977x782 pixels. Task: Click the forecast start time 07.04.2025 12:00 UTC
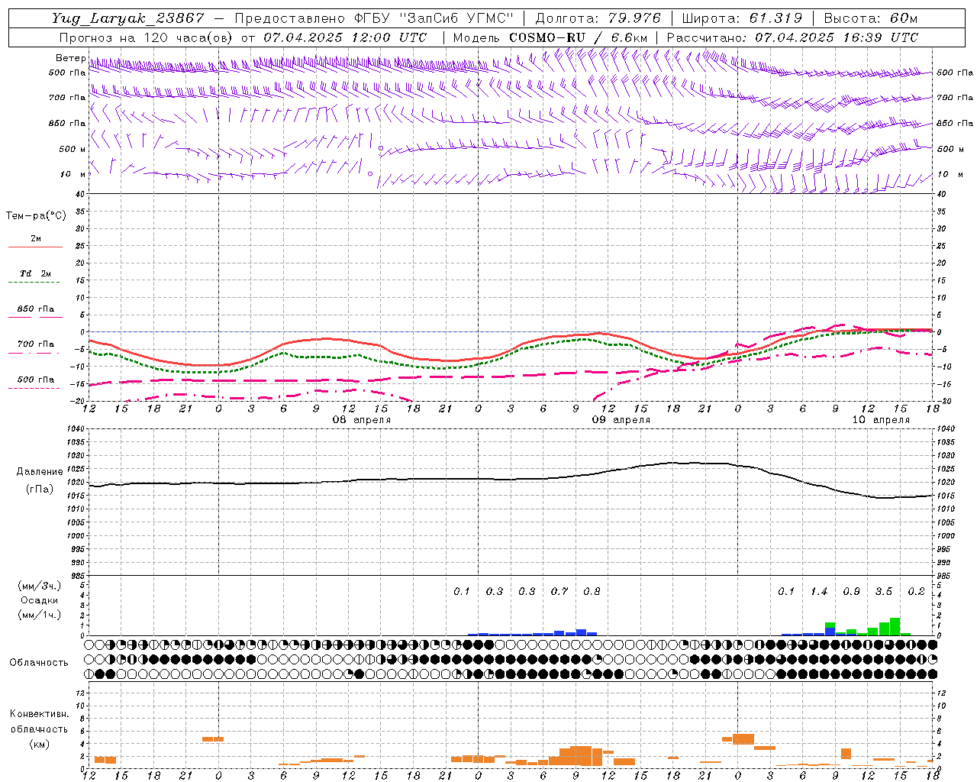tap(345, 37)
